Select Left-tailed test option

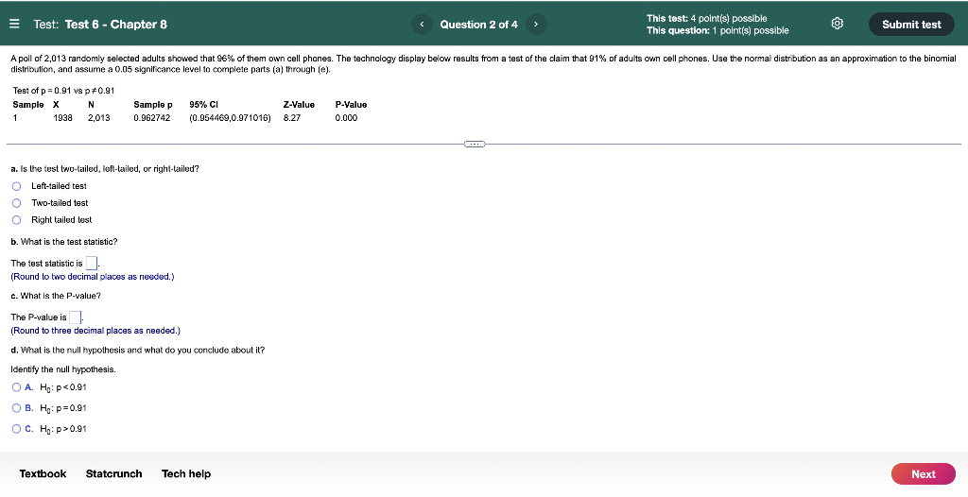(x=17, y=186)
